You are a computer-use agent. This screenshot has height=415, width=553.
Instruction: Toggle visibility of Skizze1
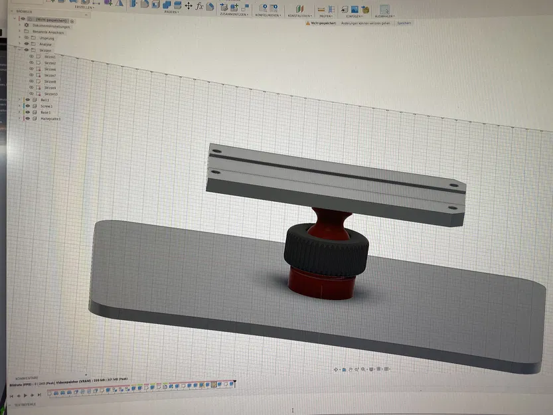32,58
